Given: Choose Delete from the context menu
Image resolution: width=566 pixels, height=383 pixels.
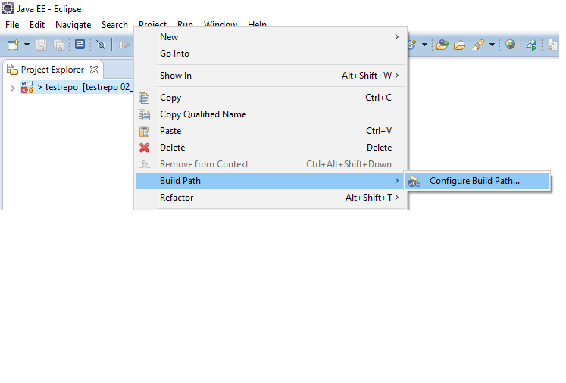Looking at the screenshot, I should (x=271, y=147).
